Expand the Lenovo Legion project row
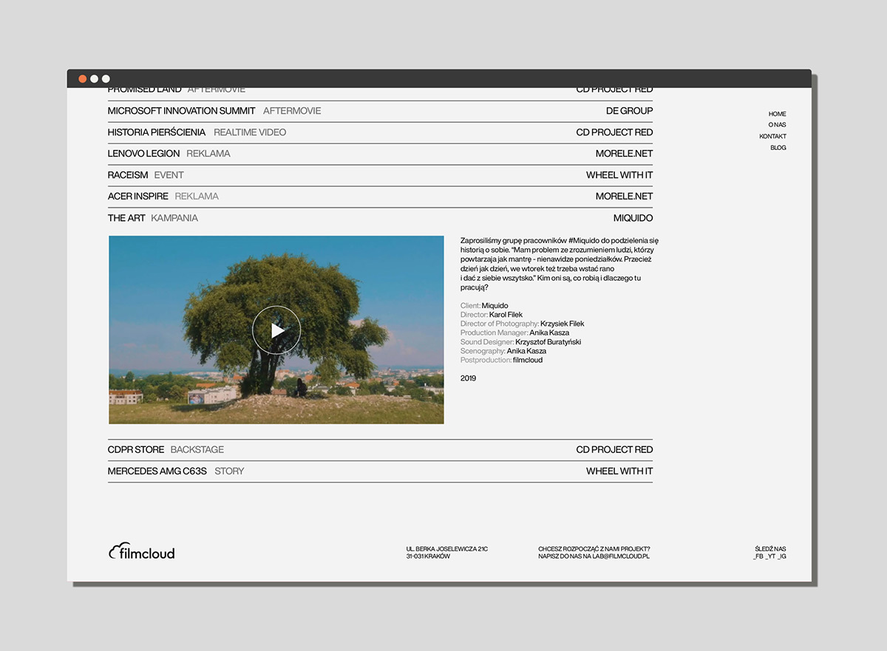Viewport: 887px width, 651px height. tap(380, 154)
